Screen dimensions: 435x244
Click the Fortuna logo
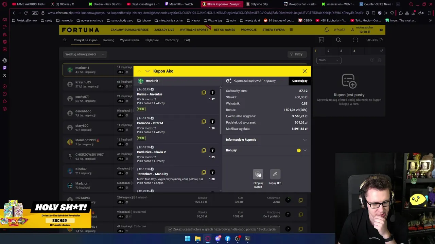(81, 30)
